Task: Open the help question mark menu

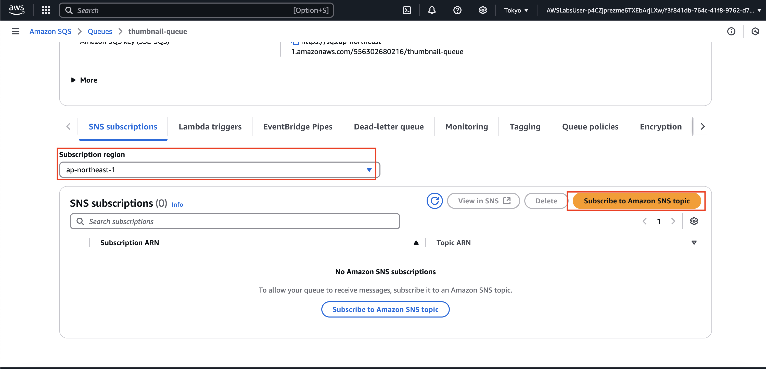Action: [x=457, y=10]
